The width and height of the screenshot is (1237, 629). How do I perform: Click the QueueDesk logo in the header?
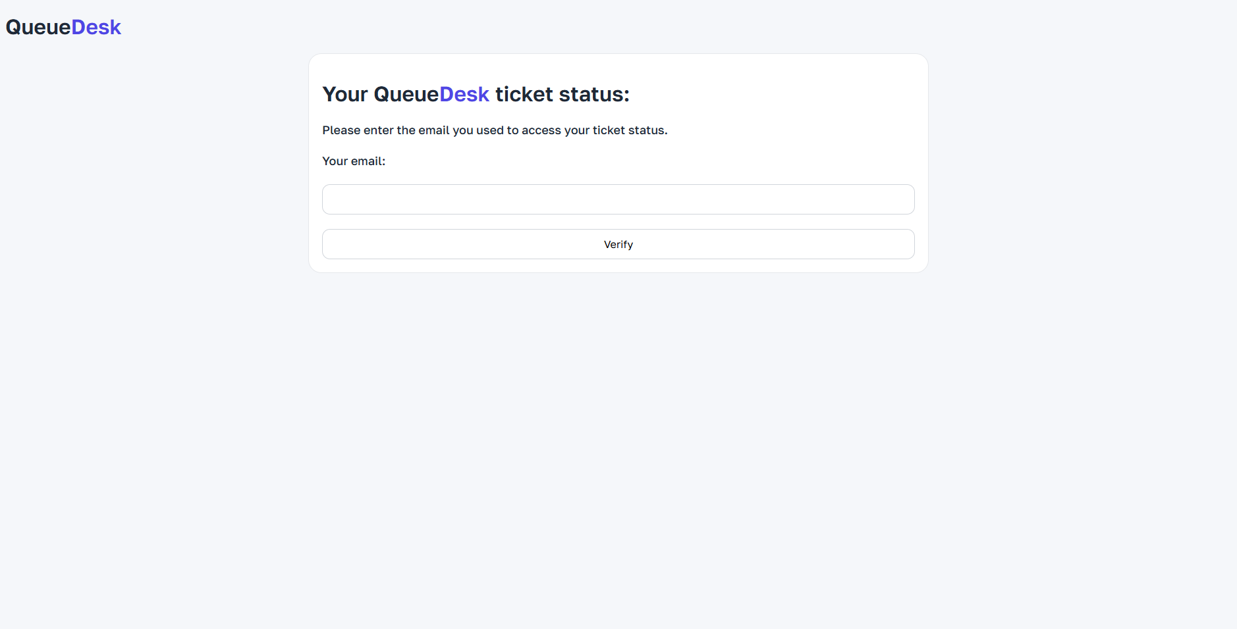[x=63, y=27]
